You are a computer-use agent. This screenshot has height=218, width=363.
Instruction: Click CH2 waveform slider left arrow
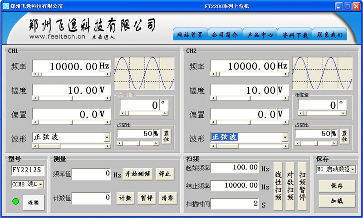(213, 146)
